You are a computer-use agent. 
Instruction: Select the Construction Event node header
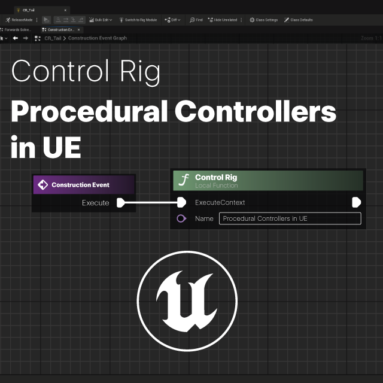84,185
